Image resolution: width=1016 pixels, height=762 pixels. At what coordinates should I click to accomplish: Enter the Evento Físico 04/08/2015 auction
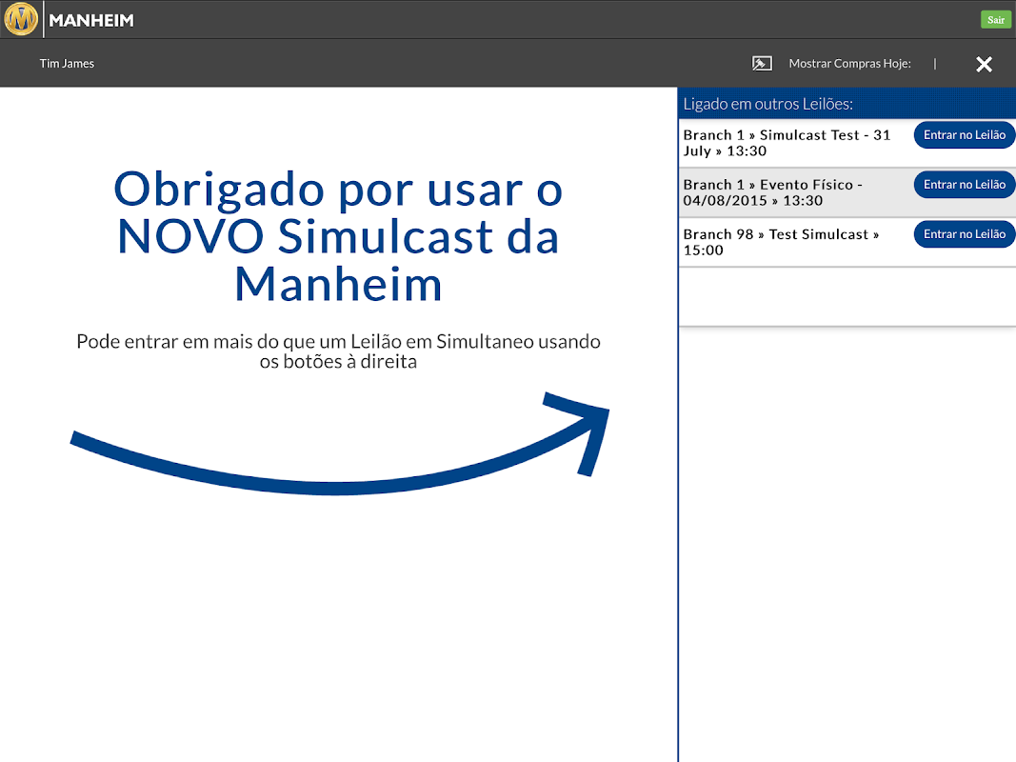(965, 185)
